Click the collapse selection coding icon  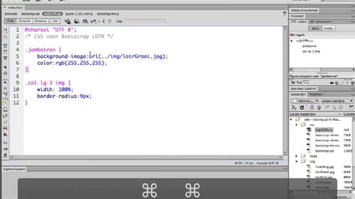point(6,51)
